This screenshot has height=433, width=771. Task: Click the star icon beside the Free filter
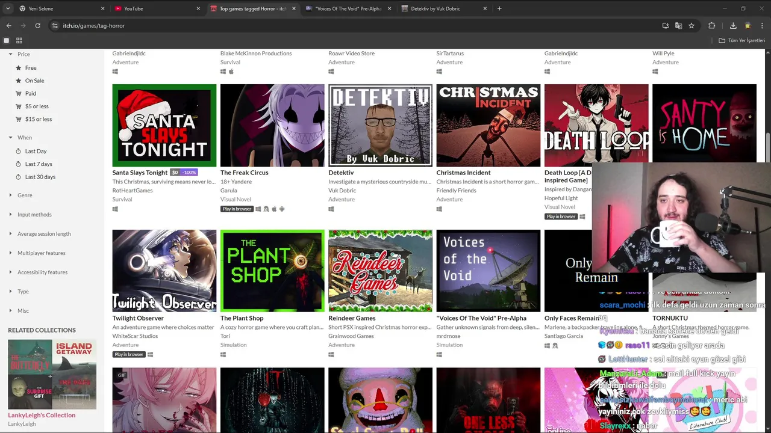pos(19,68)
